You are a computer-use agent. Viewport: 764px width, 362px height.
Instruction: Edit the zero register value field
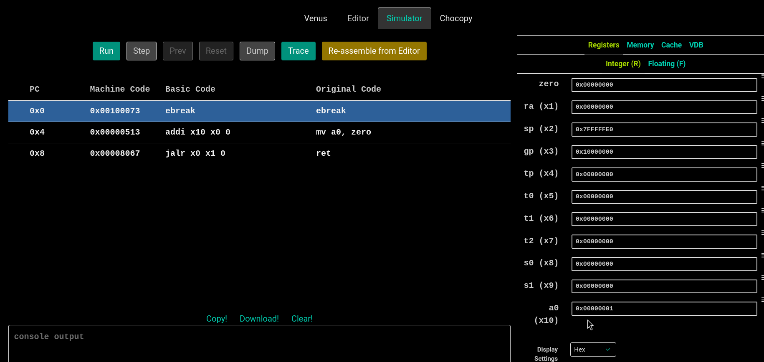664,85
